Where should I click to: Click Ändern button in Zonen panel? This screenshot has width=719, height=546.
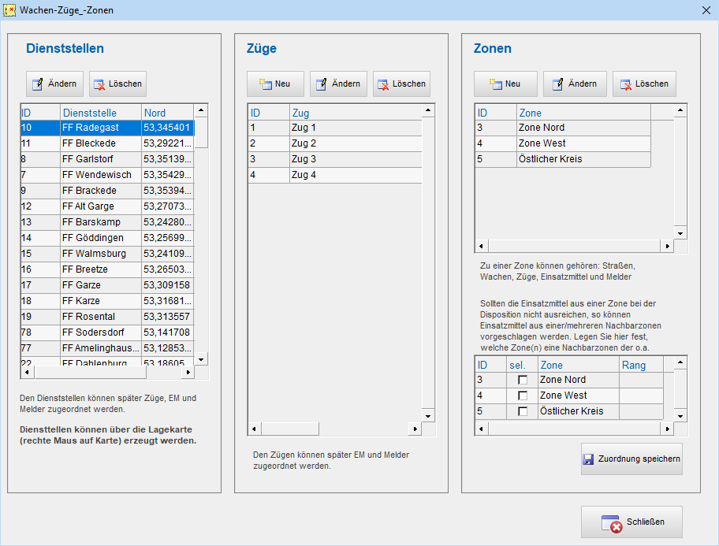(575, 84)
